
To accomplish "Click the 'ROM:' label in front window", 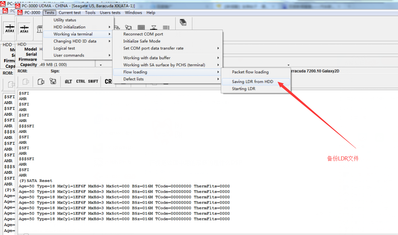I will coord(22,71).
